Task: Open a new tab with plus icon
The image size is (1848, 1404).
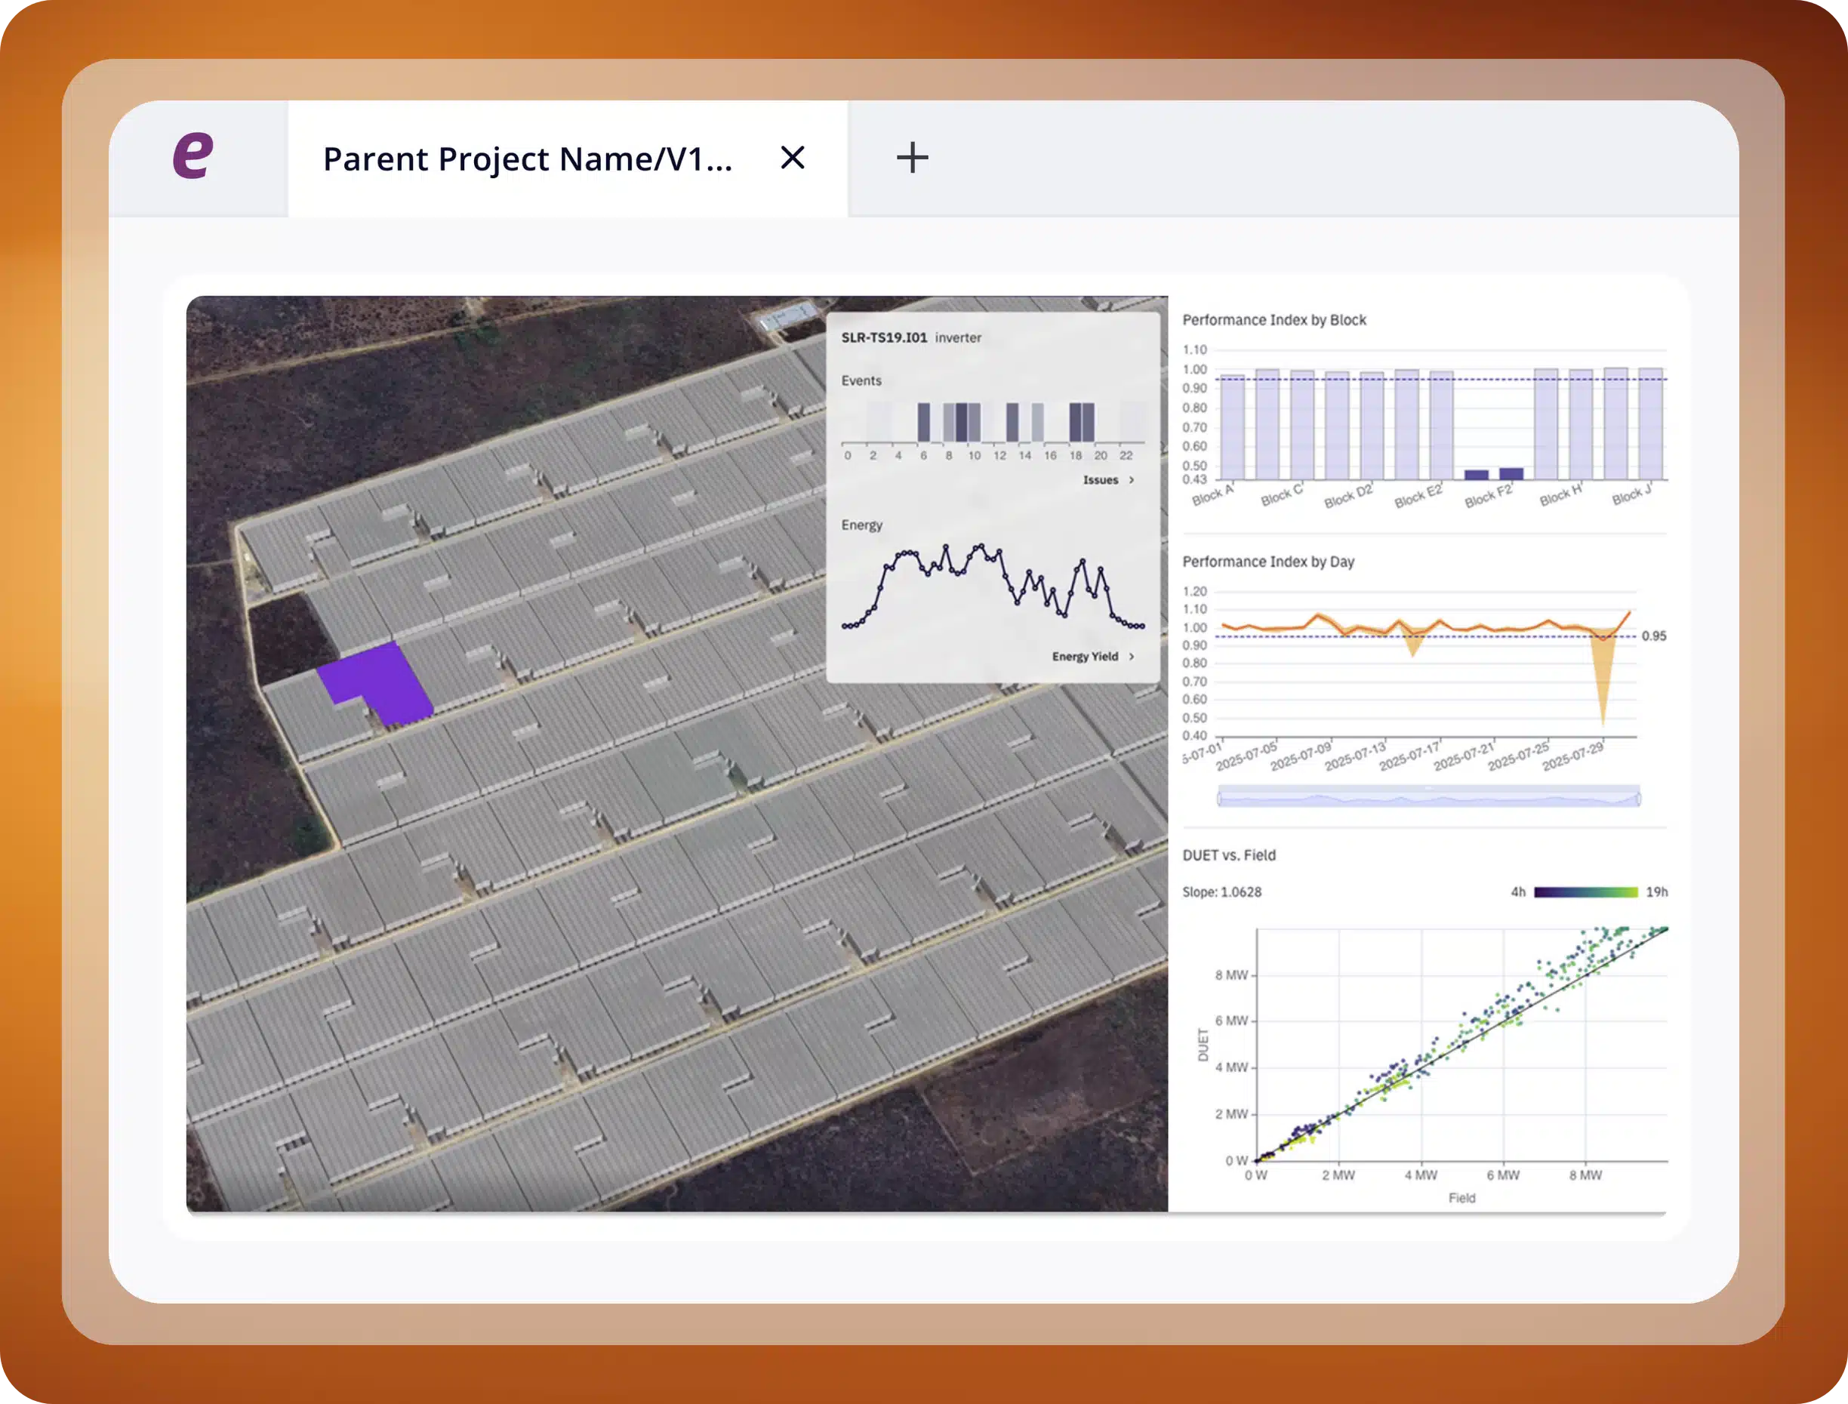Action: tap(912, 157)
